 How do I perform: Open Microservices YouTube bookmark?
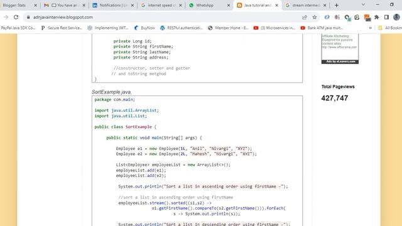pos(274,28)
